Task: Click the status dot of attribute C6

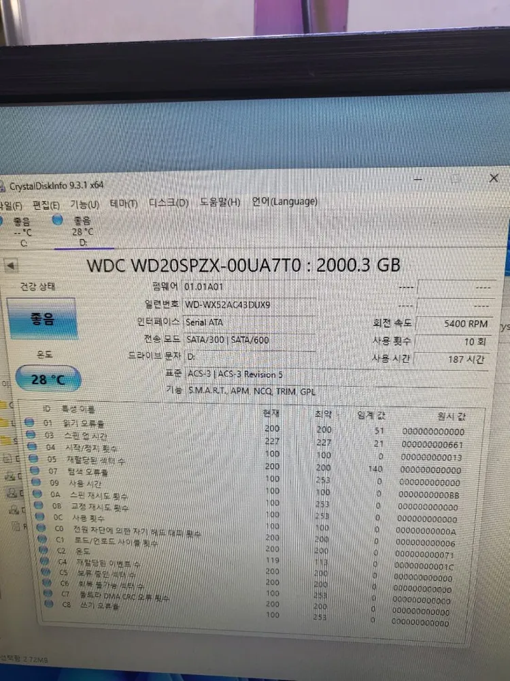Action: pos(48,582)
